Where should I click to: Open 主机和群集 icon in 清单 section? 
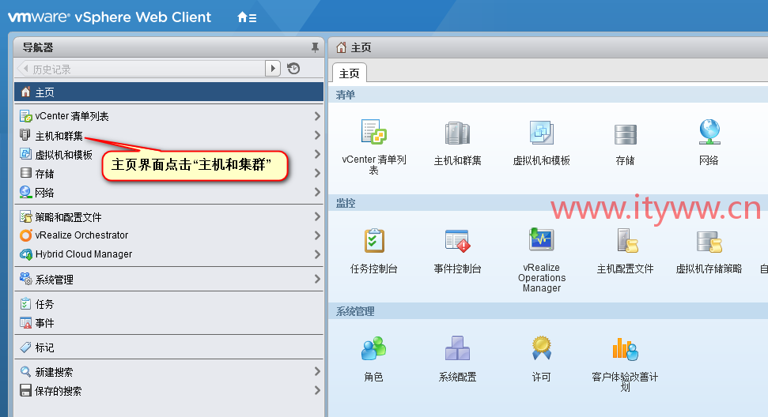coord(457,133)
